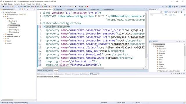Image resolution: width=186 pixels, height=104 pixels.
Task: Toggle Link with Editor in Project Explorer
Action: [x=22, y=9]
